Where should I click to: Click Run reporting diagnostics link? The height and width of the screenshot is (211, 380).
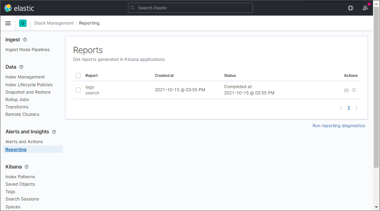pyautogui.click(x=339, y=126)
